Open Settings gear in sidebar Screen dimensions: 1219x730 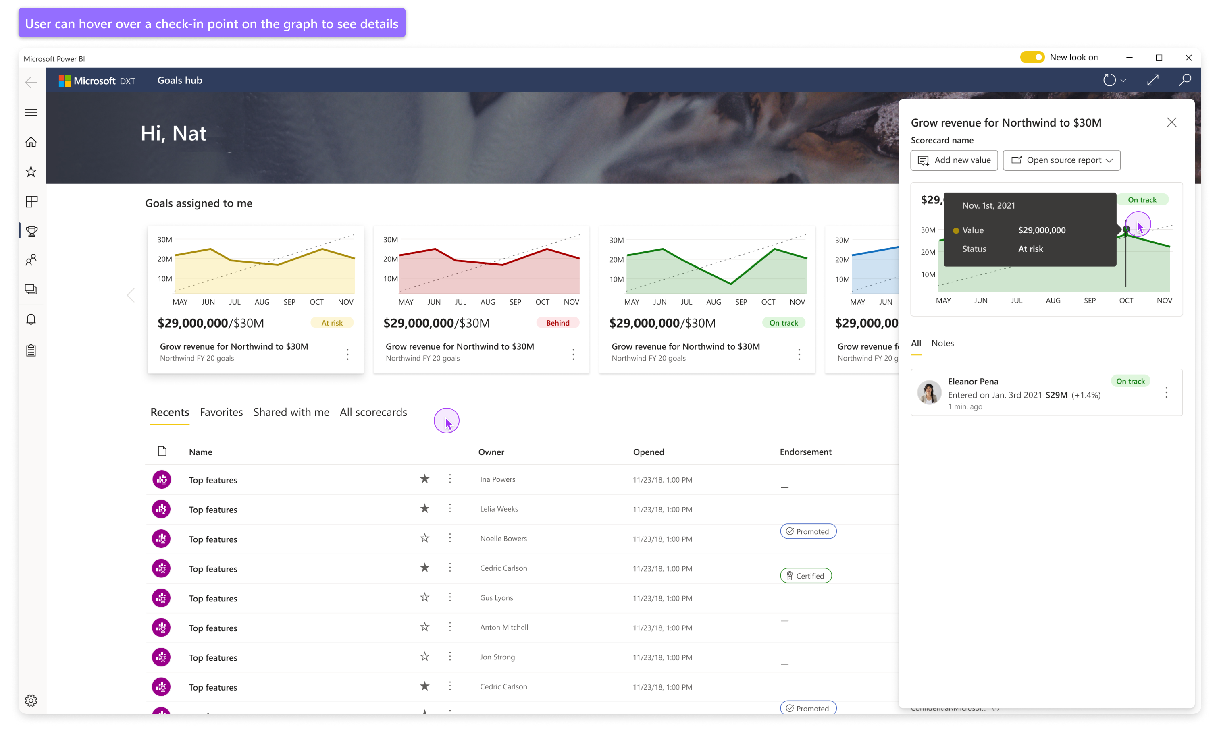click(31, 700)
